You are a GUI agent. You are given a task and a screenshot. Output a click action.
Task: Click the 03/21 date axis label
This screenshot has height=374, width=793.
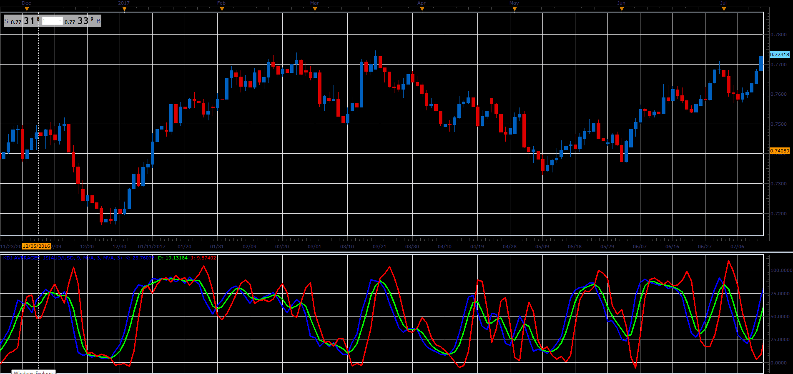pos(379,247)
